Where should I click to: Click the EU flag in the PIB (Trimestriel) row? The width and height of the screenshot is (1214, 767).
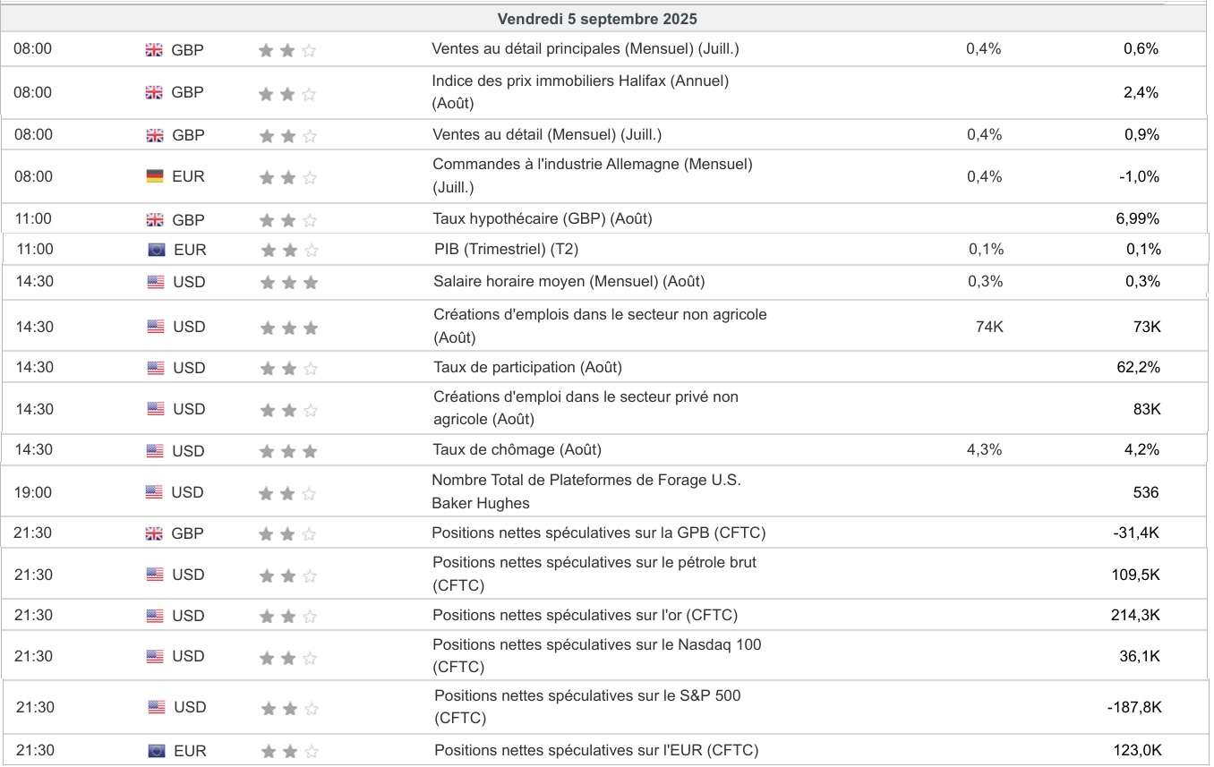[x=157, y=250]
